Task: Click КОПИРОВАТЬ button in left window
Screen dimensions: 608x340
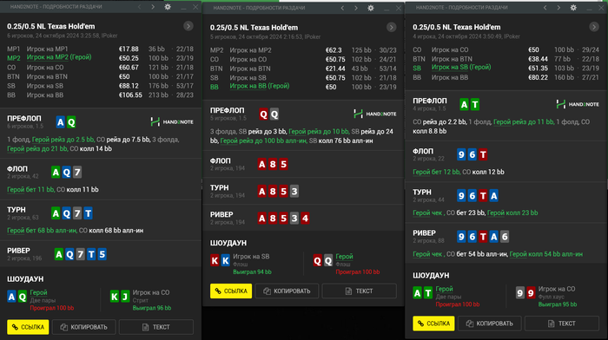Action: [83, 327]
